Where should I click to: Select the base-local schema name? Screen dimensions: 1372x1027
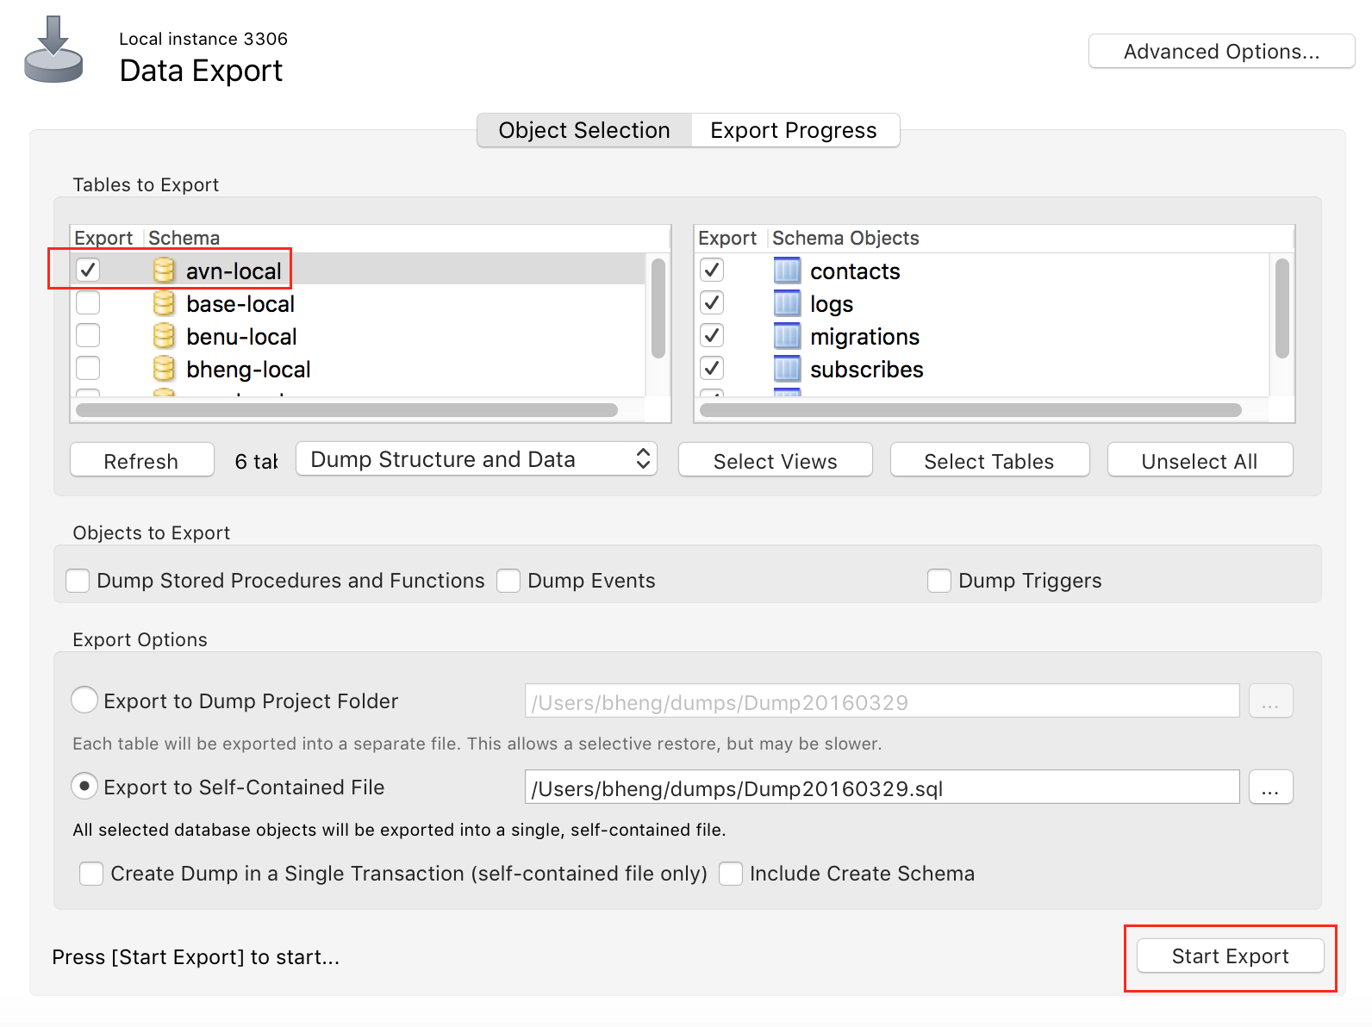click(x=240, y=304)
